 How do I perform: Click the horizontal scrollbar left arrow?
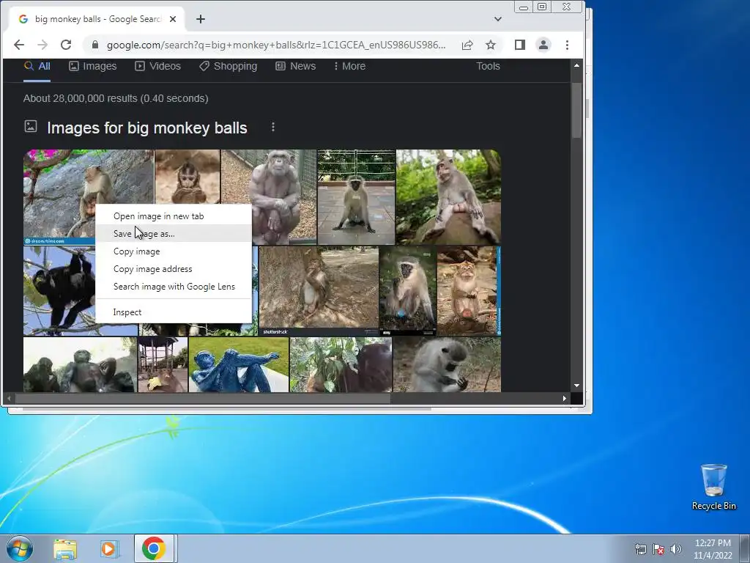tap(9, 398)
